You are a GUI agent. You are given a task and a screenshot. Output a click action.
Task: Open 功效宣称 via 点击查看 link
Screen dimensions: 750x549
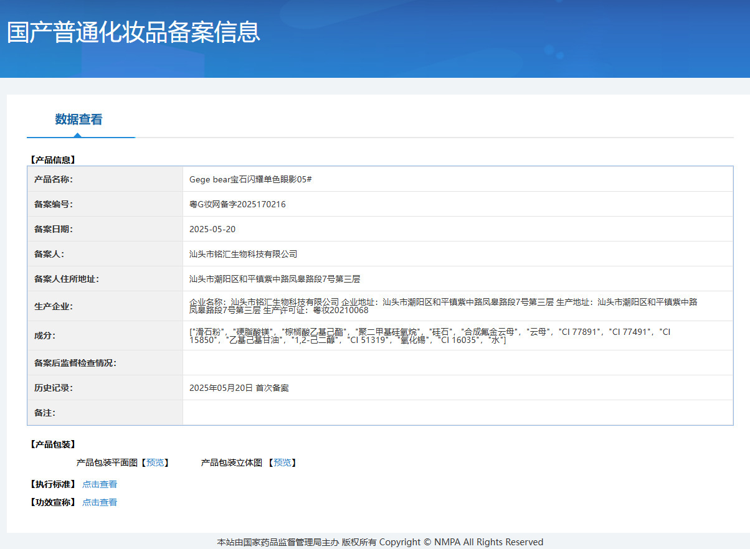tap(100, 502)
